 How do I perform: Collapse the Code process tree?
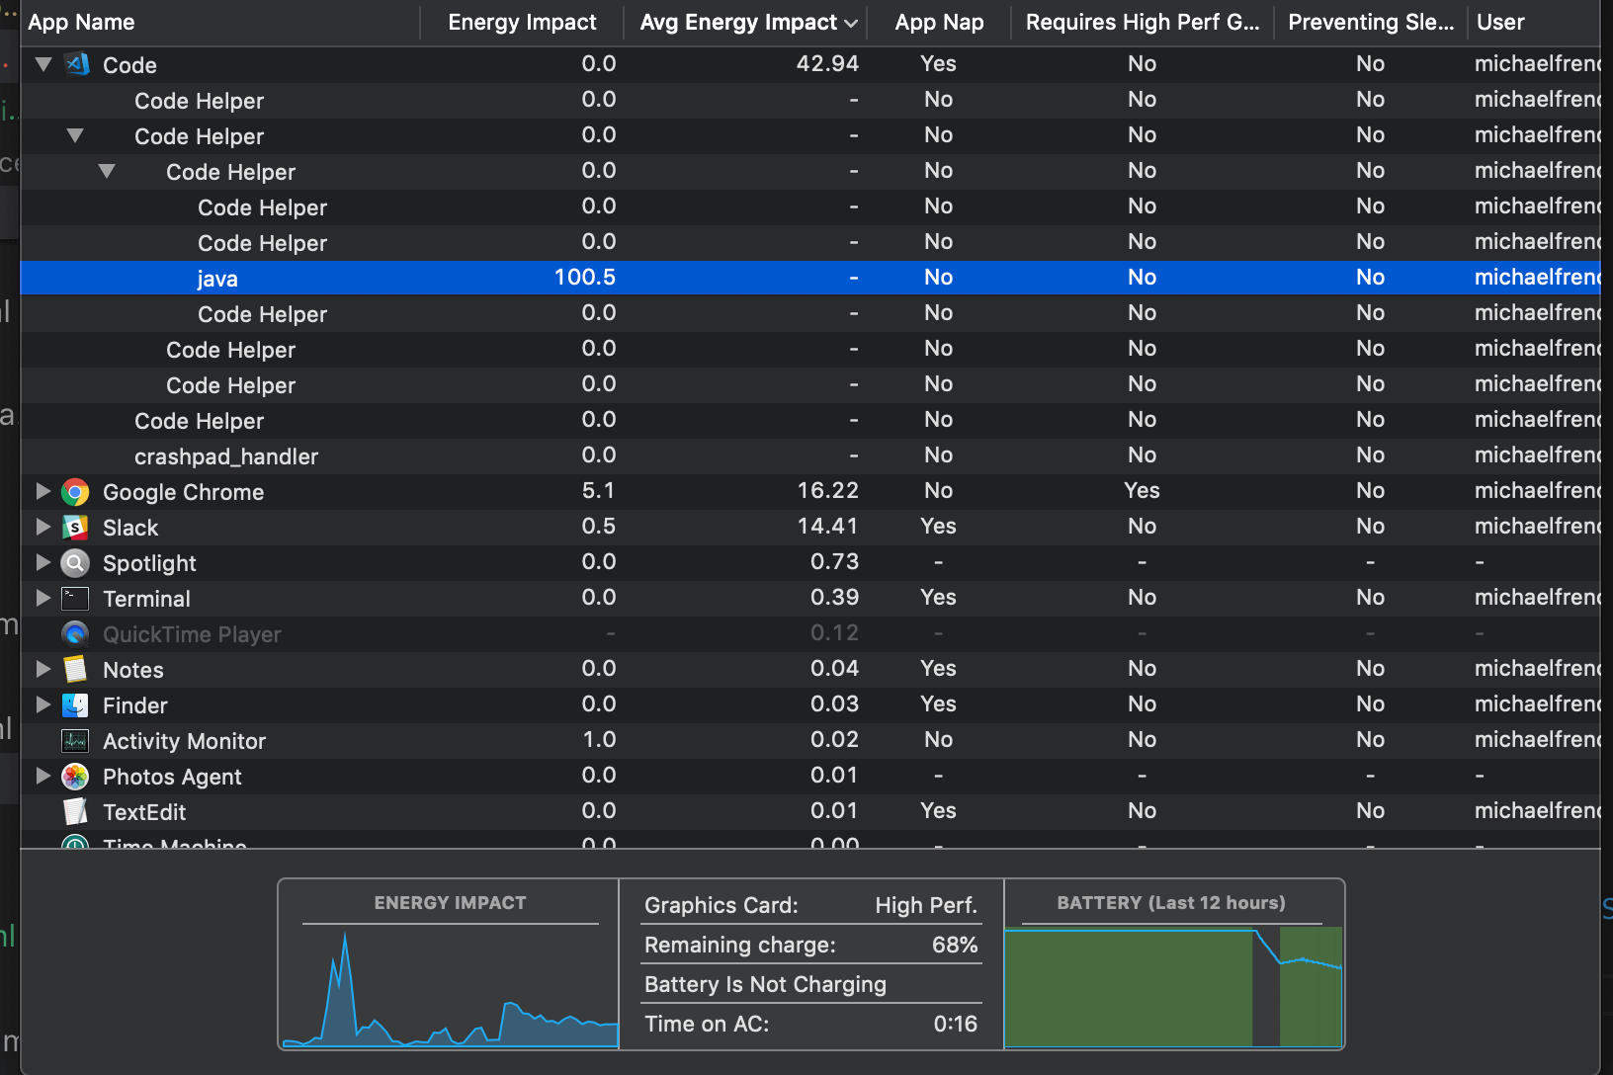[x=42, y=64]
